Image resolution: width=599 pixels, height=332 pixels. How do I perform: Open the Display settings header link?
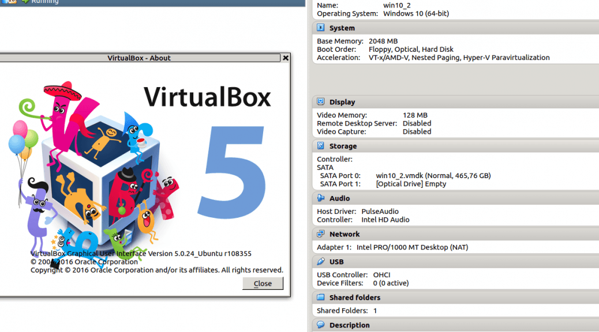pos(342,102)
